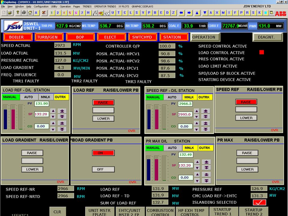
Task: Click the Load Ref SP value field
Action: 42,114
